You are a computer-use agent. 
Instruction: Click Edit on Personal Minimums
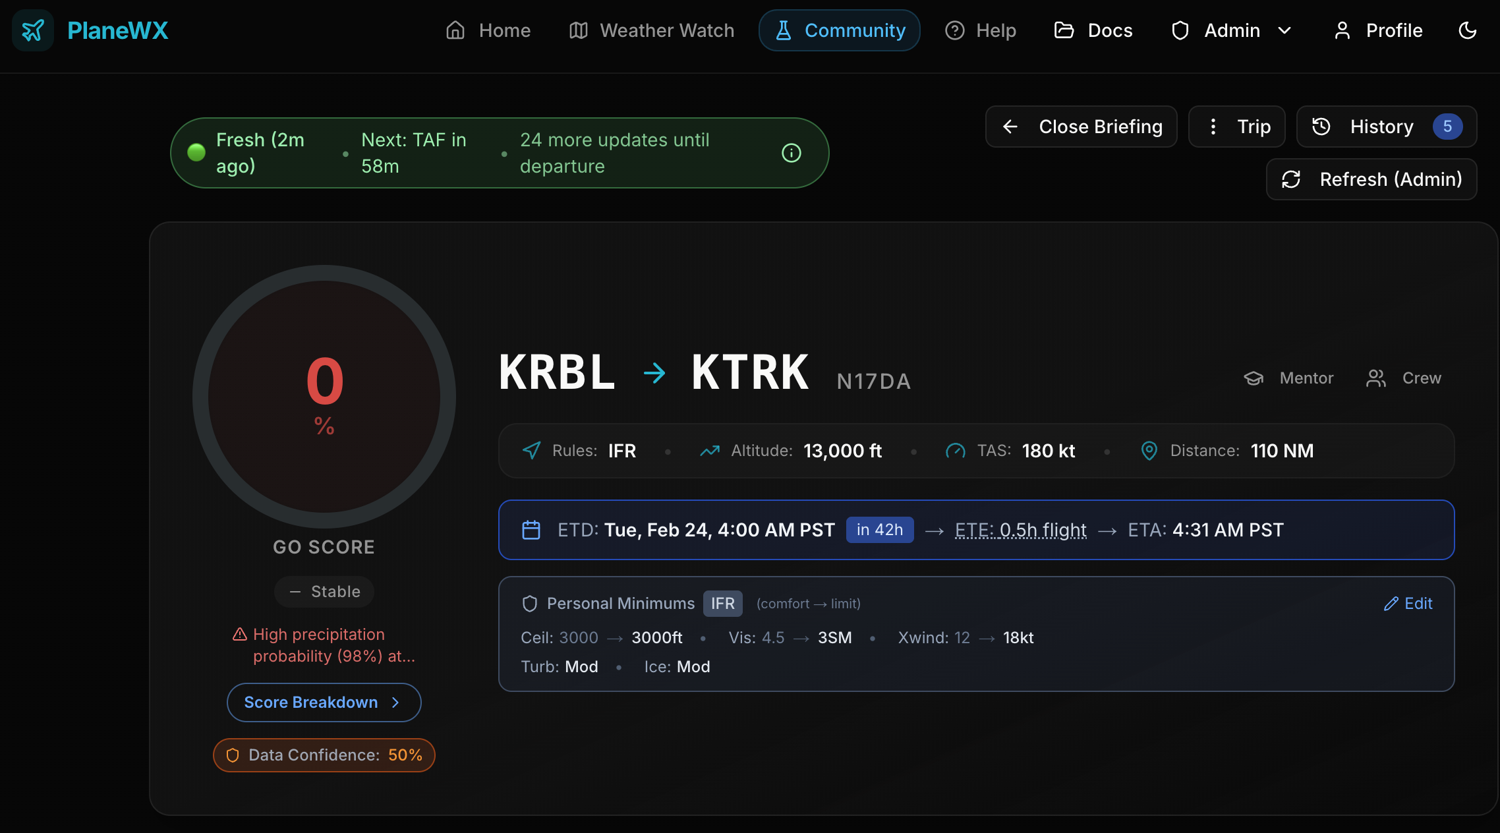1408,603
